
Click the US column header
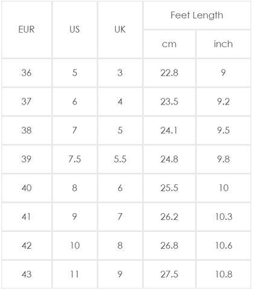pos(75,30)
